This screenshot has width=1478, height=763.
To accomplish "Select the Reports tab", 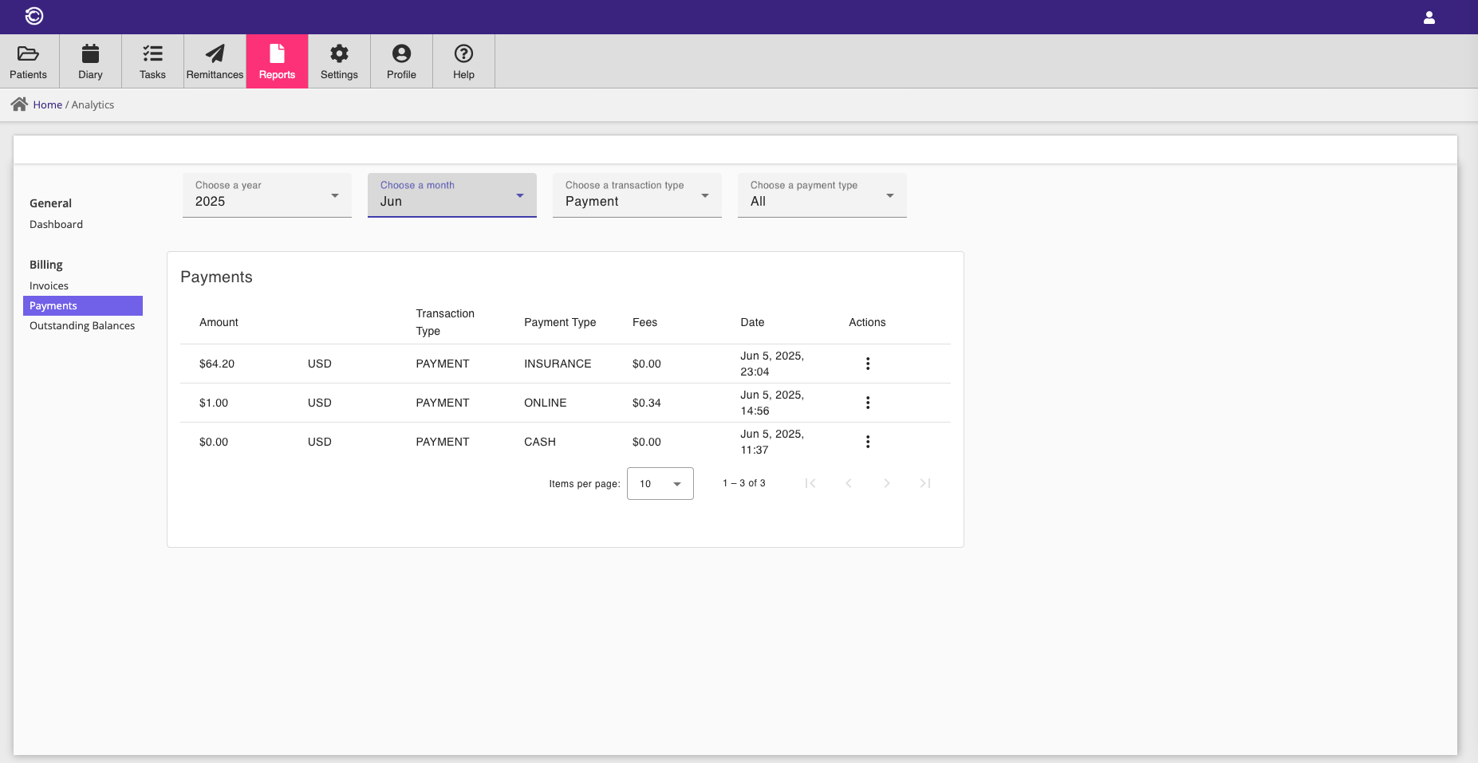I will (x=277, y=61).
